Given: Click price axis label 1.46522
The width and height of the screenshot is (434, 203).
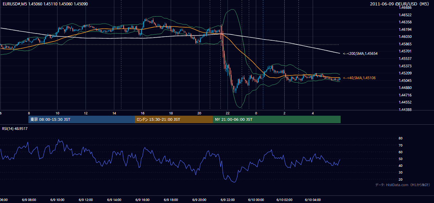Looking at the screenshot, I should 405,15.
